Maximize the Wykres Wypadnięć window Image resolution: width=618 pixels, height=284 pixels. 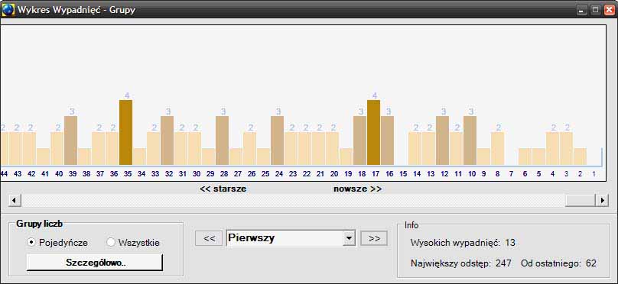coord(596,10)
